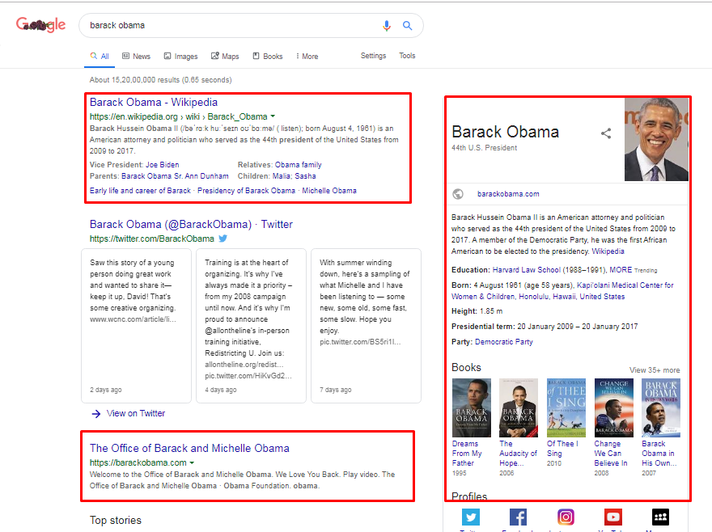
Task: Open the More search categories menu
Action: (307, 57)
